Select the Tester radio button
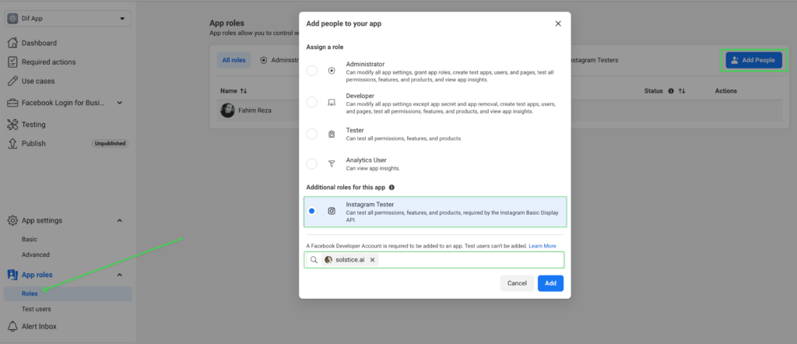This screenshot has height=344, width=797. click(311, 134)
